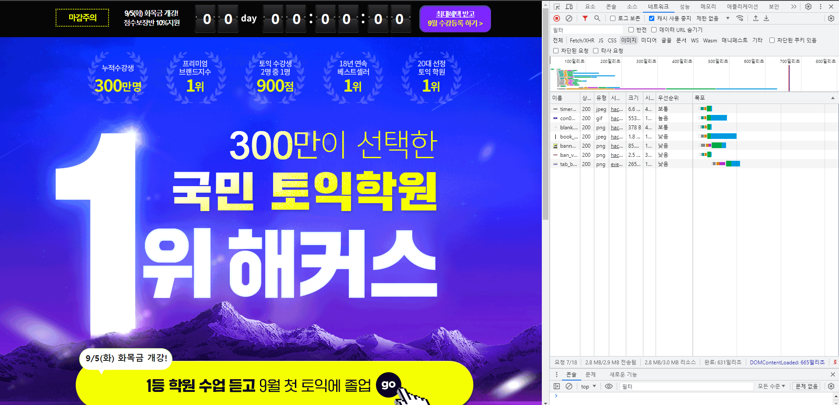The height and width of the screenshot is (405, 839).
Task: Filter requests by JS type
Action: click(601, 40)
